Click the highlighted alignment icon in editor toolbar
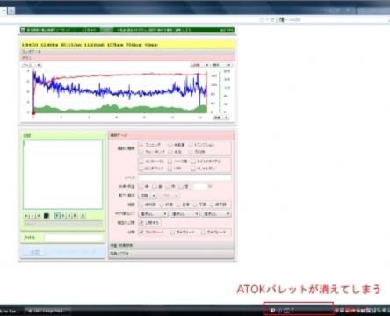The height and width of the screenshot is (316, 390). [57, 216]
